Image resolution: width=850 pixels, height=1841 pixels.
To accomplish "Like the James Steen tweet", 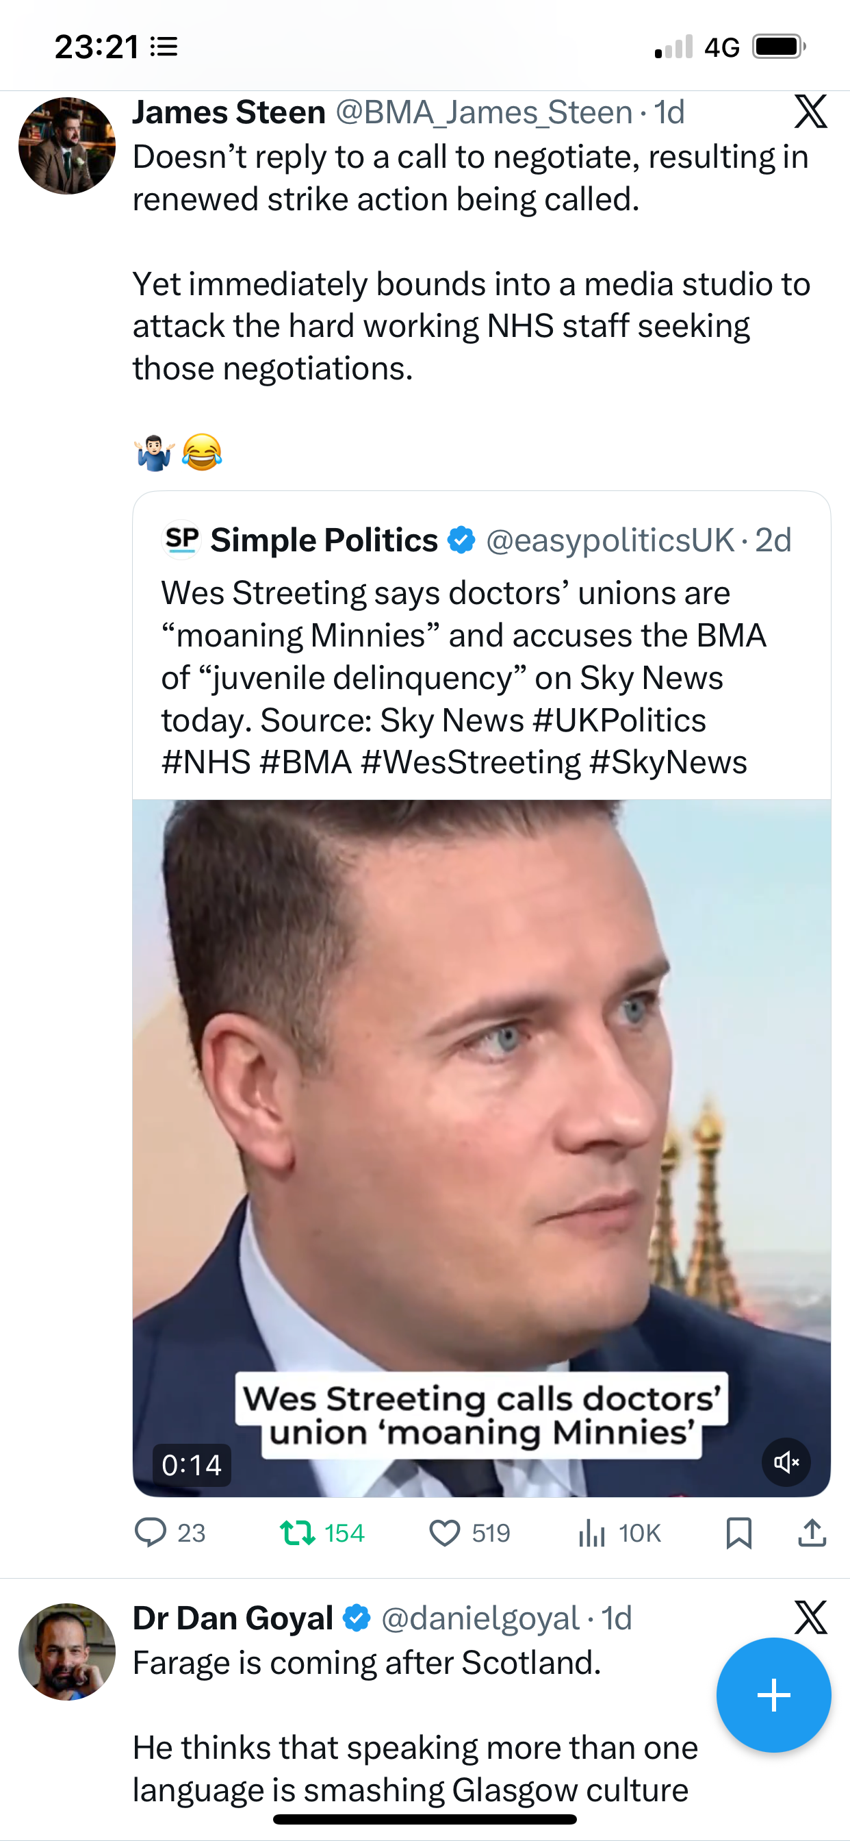I will click(x=444, y=1532).
